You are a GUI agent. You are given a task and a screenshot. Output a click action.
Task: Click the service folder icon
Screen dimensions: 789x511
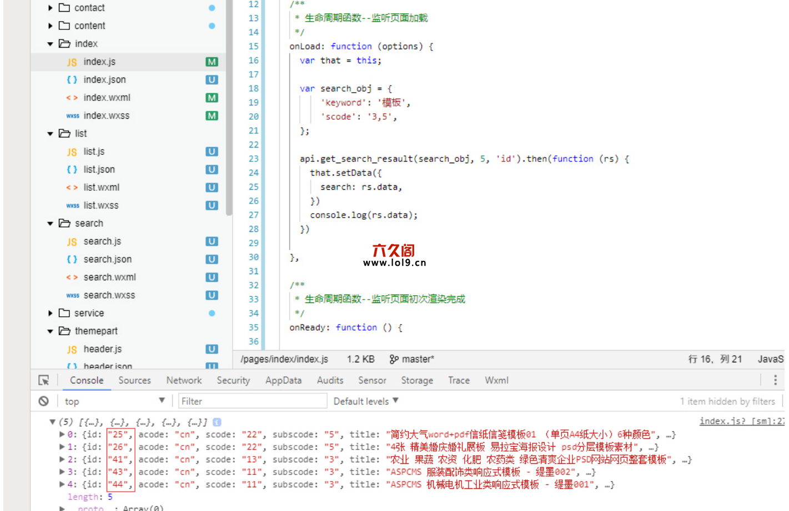point(64,313)
